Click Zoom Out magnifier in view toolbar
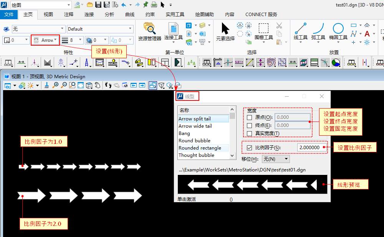Viewport: 384px width, 237px height. [x=64, y=85]
